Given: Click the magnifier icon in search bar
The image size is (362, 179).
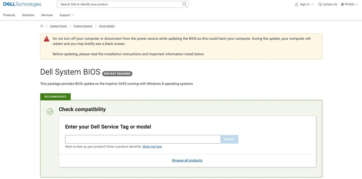Looking at the screenshot, I should pos(185,4).
